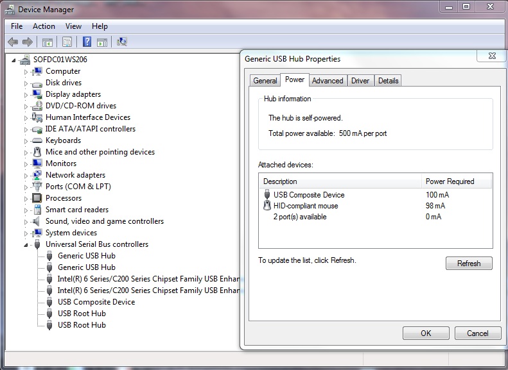Open the Action menu
Image resolution: width=508 pixels, height=370 pixels.
pos(44,26)
